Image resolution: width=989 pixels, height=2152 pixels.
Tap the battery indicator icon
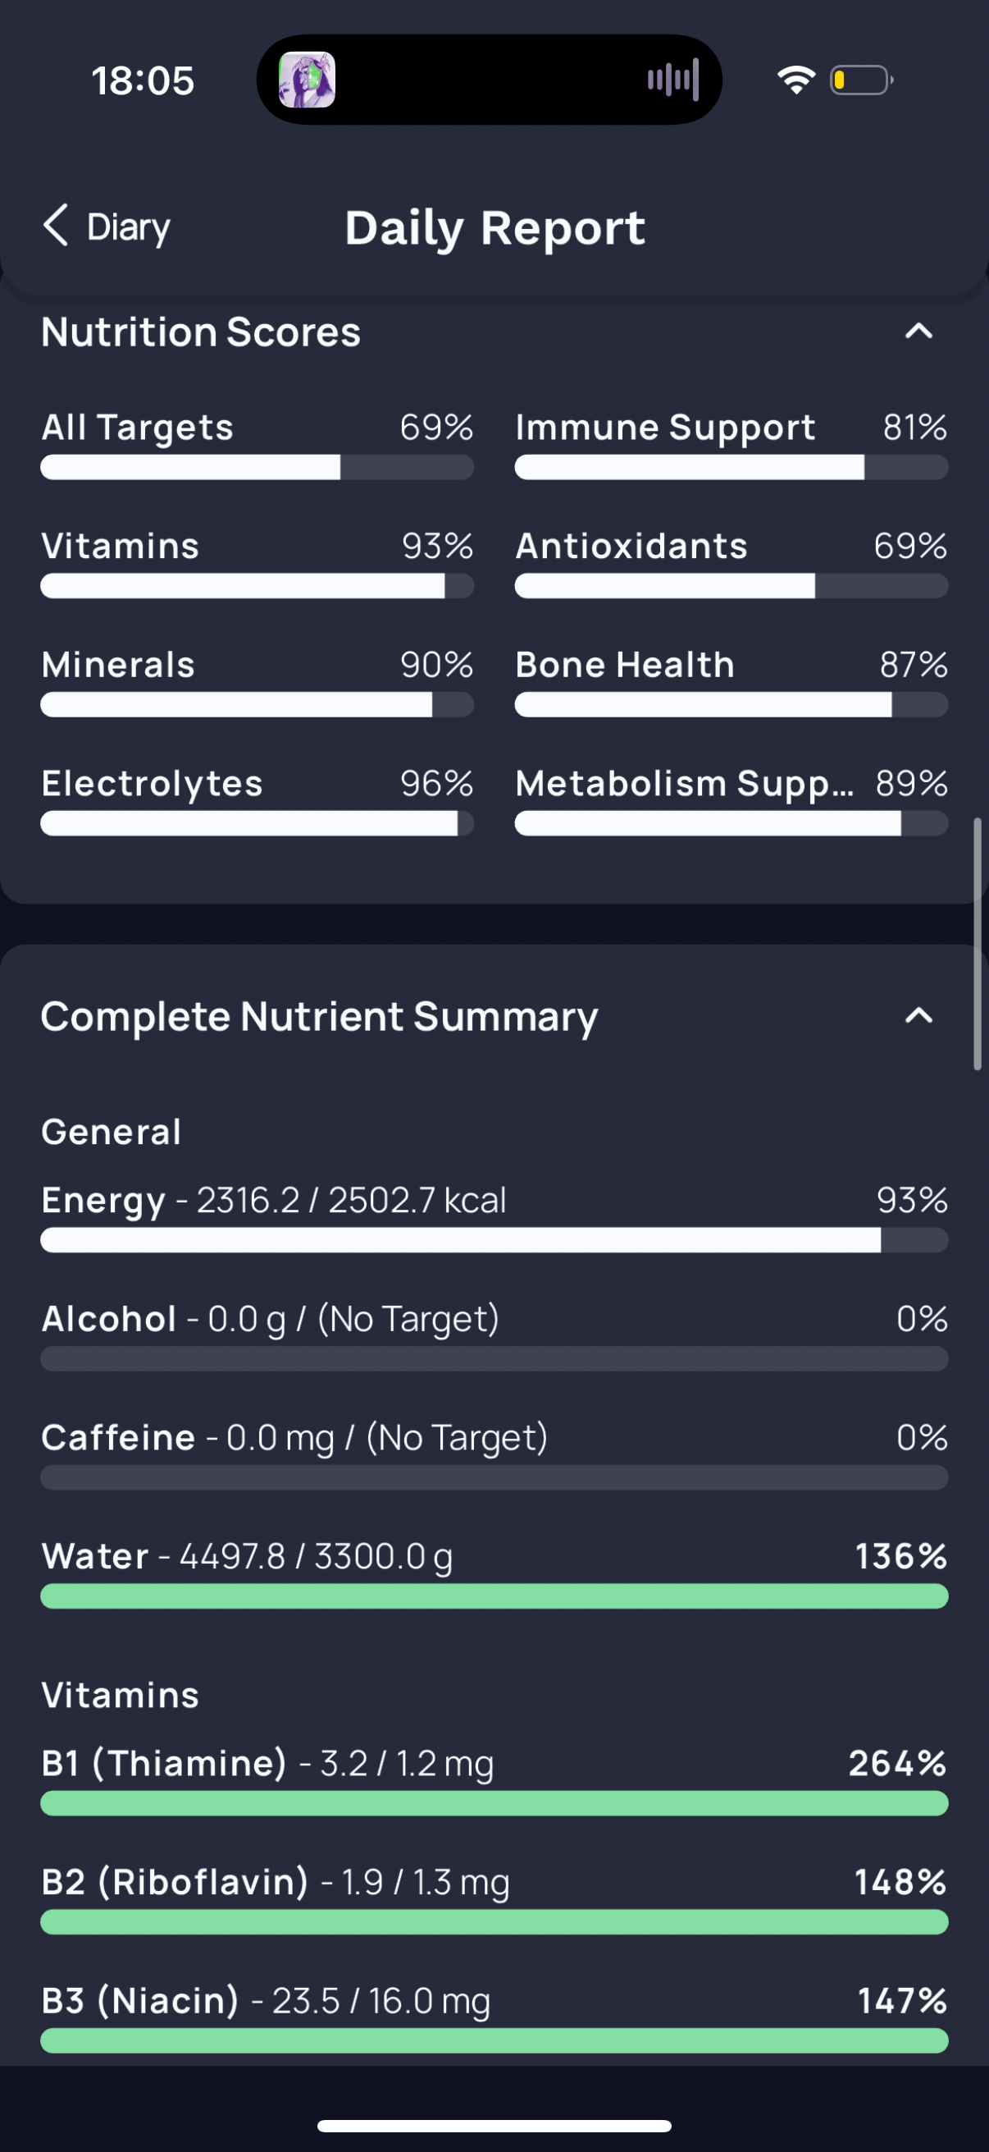tap(861, 80)
